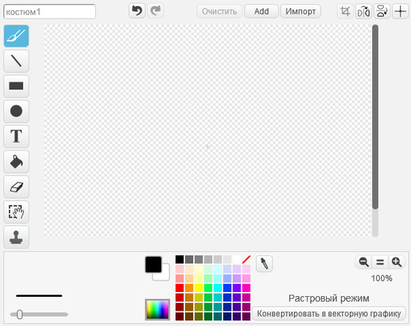Pick the Stamp duplicate tool
Screen dimensions: 411x326
16,237
